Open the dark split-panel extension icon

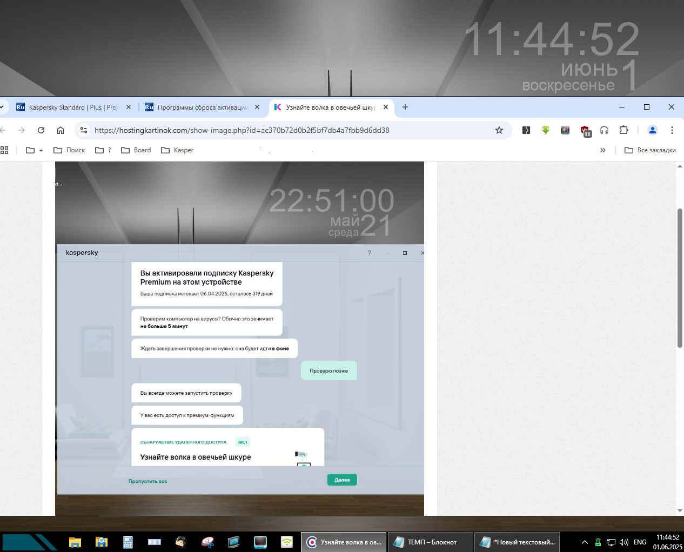click(x=526, y=130)
